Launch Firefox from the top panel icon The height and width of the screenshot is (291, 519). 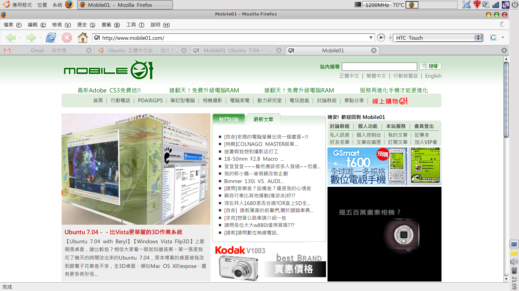pyautogui.click(x=69, y=5)
